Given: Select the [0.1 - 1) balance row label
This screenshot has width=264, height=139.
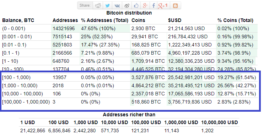Looking at the screenshot, I should point(11,53).
